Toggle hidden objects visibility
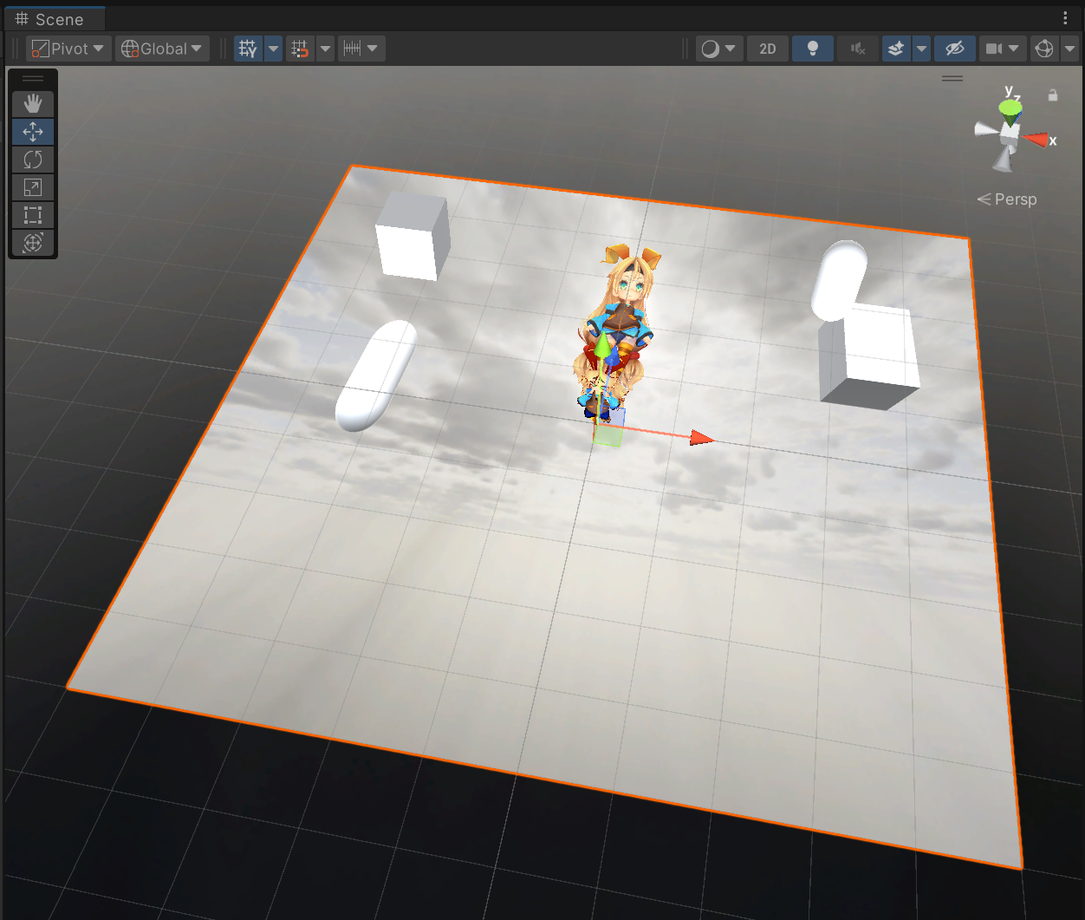 tap(954, 49)
